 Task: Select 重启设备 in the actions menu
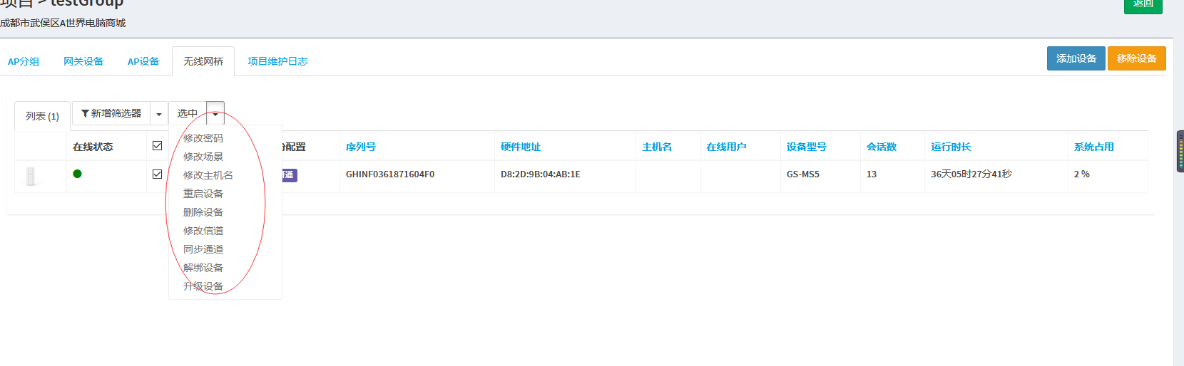pos(203,194)
